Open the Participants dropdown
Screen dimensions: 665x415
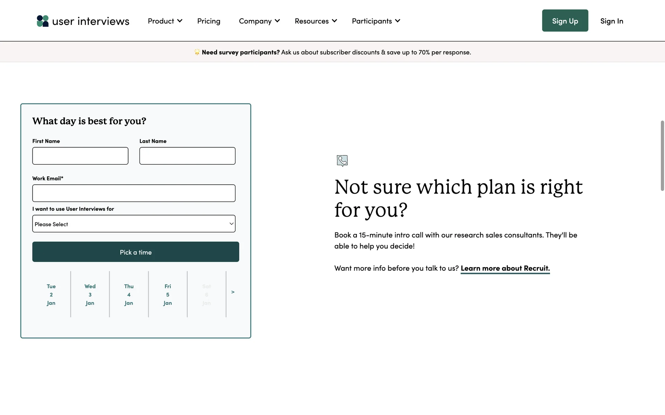[376, 21]
